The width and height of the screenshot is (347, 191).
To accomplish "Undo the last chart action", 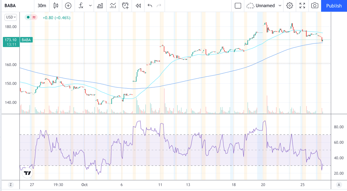I will click(x=150, y=5).
